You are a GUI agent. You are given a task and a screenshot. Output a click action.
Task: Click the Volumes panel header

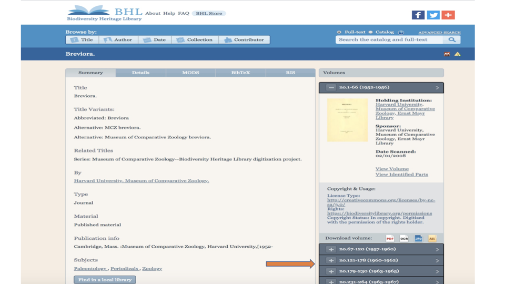point(381,73)
